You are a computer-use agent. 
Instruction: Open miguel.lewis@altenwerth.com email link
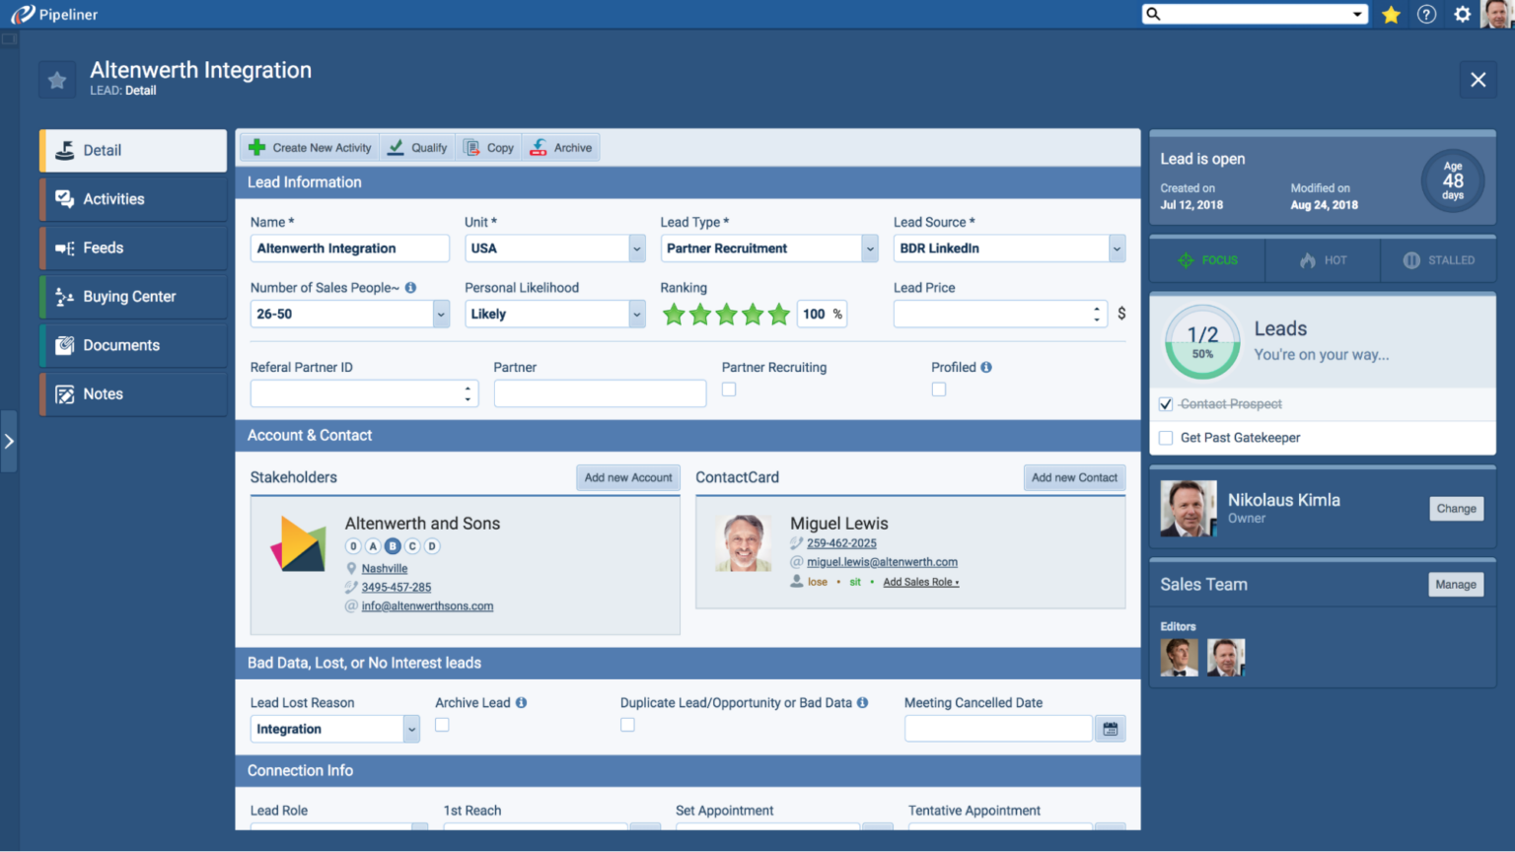pyautogui.click(x=882, y=561)
